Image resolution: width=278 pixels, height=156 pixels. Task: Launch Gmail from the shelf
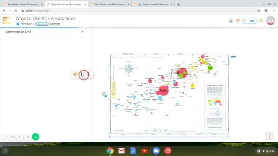pos(122,151)
